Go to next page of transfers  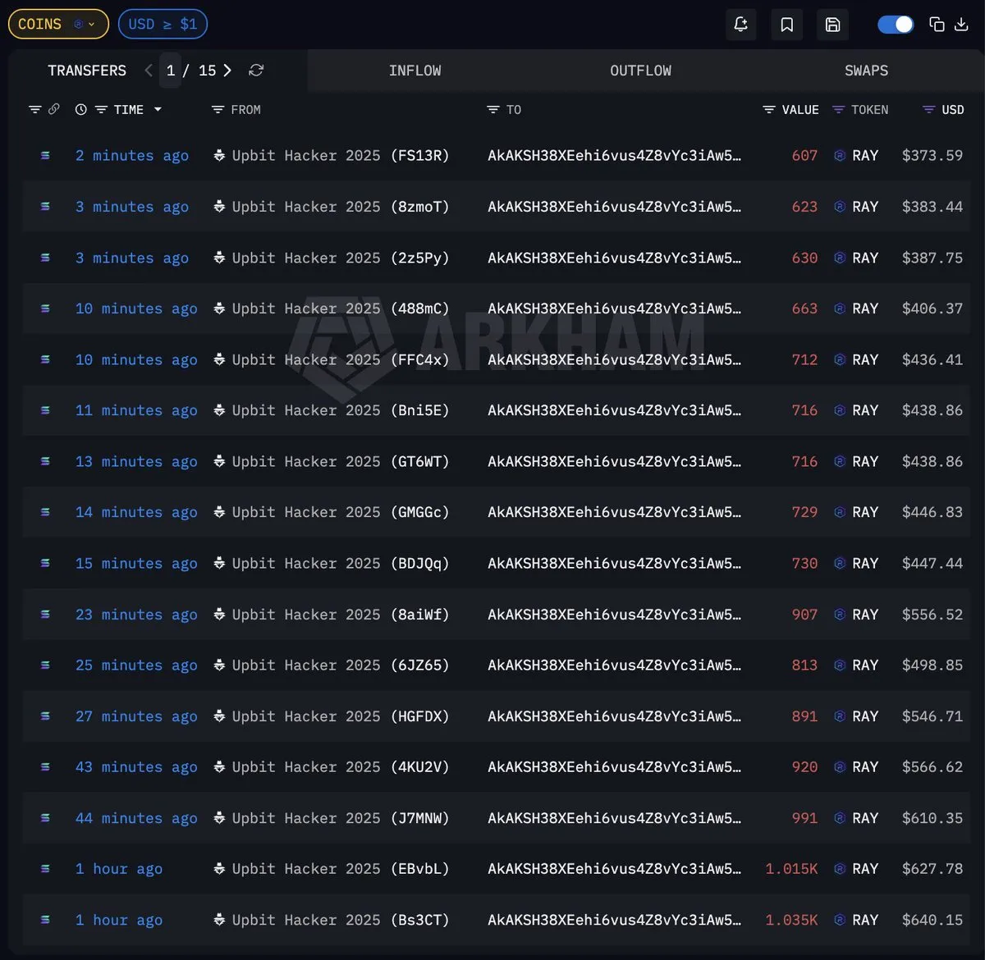[x=227, y=71]
